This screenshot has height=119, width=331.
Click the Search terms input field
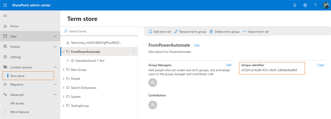(x=99, y=31)
